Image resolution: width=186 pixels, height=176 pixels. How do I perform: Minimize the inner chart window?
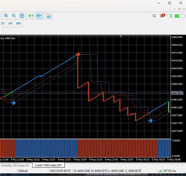175,9
